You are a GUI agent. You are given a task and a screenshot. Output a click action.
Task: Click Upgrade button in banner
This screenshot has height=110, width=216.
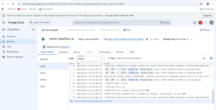tap(207, 16)
